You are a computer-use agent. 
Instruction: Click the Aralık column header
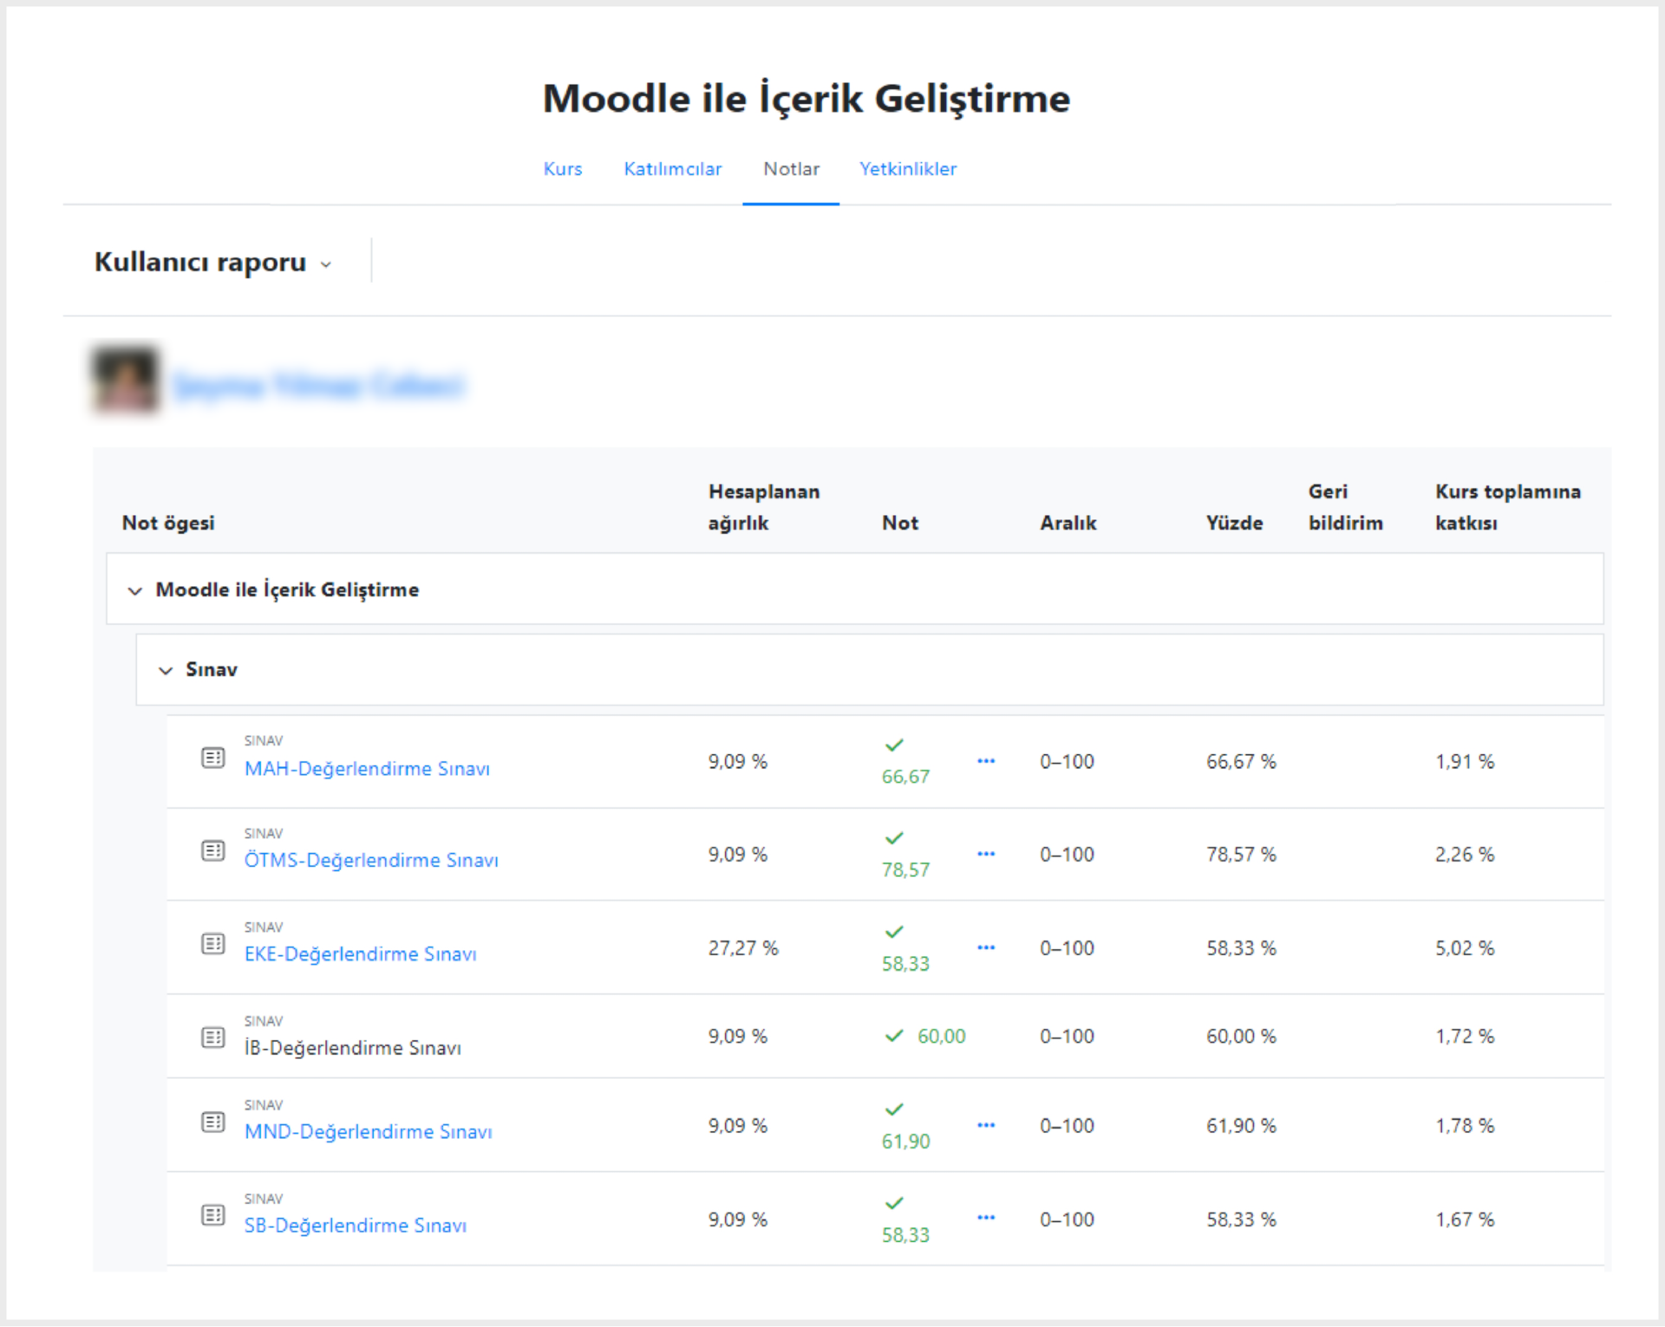(1068, 523)
